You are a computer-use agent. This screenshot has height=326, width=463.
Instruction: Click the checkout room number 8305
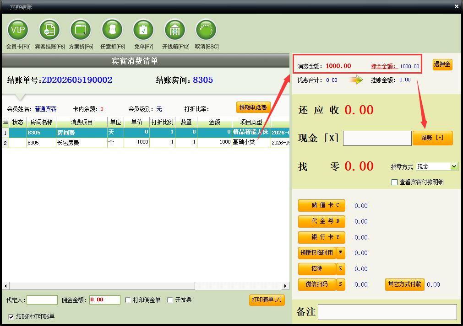pos(203,80)
